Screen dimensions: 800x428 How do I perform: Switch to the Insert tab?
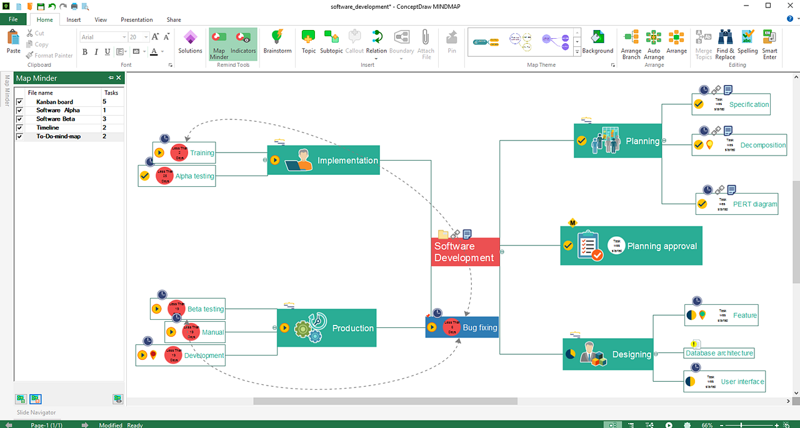(x=74, y=19)
